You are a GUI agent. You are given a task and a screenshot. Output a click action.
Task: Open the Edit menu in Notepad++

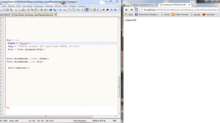tap(4, 6)
